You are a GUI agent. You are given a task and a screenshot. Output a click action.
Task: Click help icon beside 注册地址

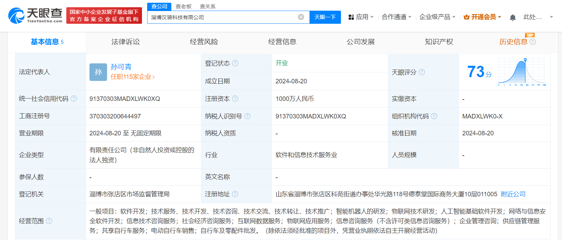click(235, 194)
